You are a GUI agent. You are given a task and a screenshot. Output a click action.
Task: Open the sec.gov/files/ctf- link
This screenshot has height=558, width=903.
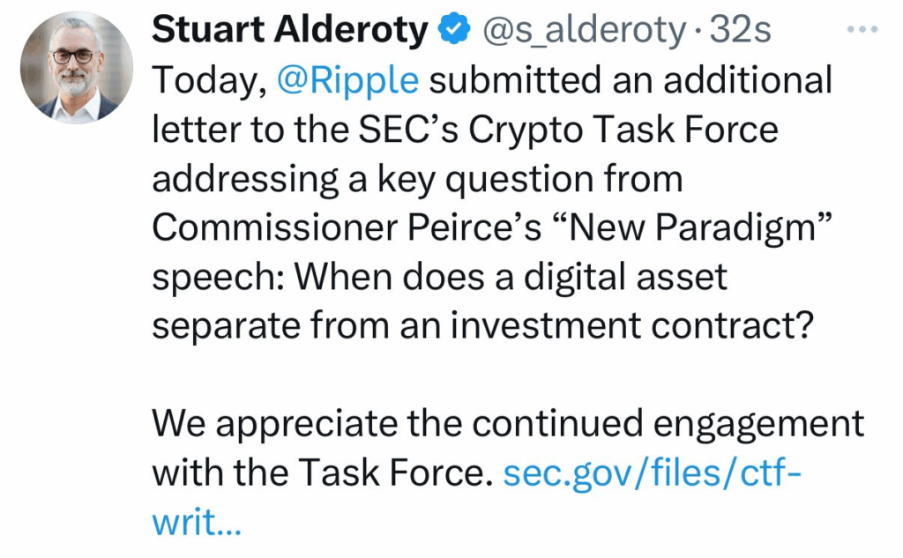[653, 474]
